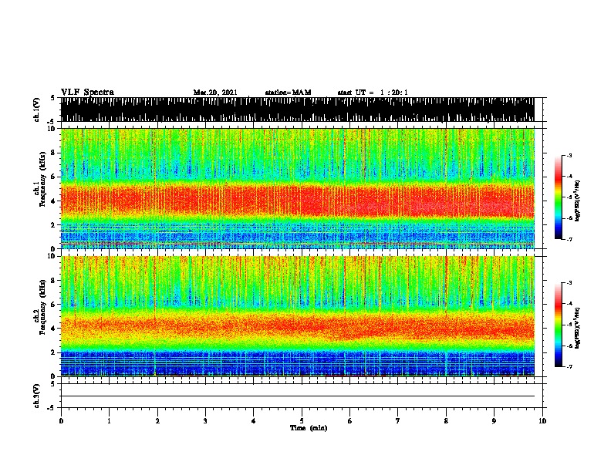Click time axis tick label "5" below "Time (min)" axis

[x=302, y=421]
